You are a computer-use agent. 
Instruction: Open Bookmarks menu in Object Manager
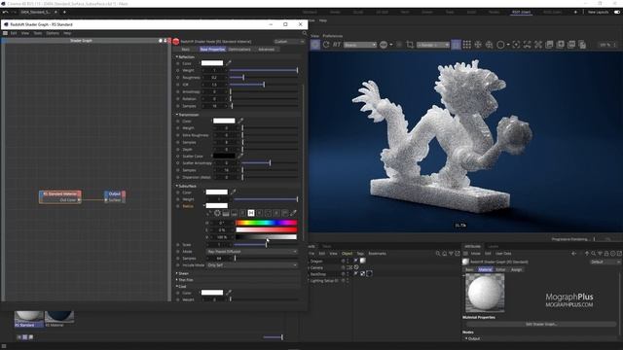coord(377,253)
